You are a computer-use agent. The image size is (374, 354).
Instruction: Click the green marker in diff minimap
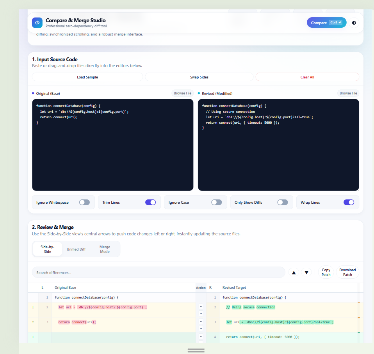point(359,333)
